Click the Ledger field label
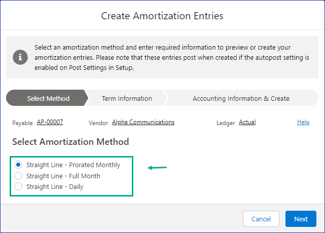This screenshot has height=233, width=325. click(226, 123)
